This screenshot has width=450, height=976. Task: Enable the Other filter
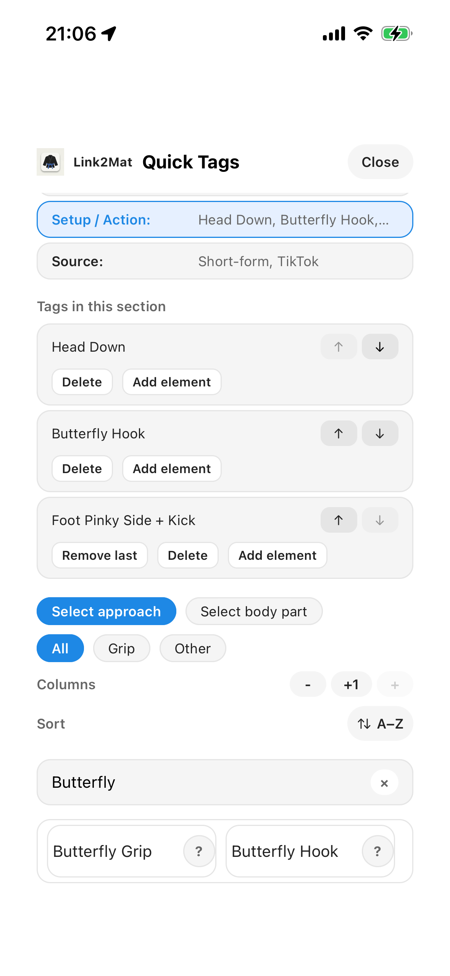pos(192,648)
